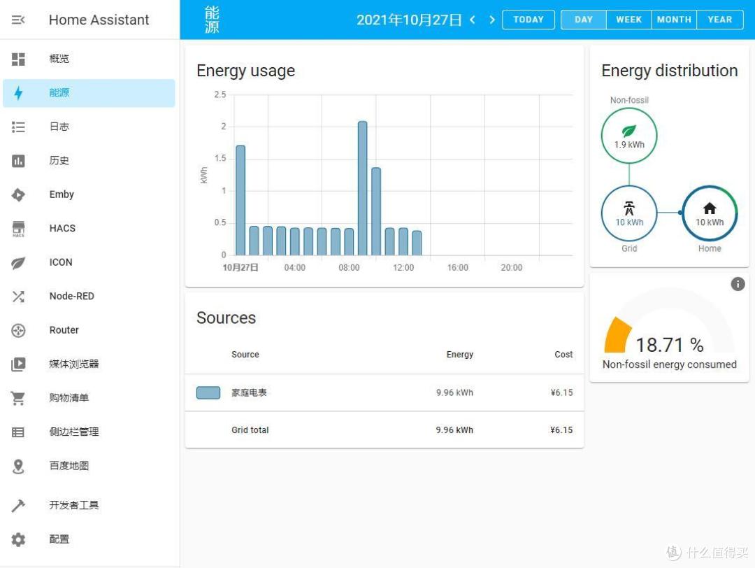
Task: Click the Home house circle
Action: point(710,213)
